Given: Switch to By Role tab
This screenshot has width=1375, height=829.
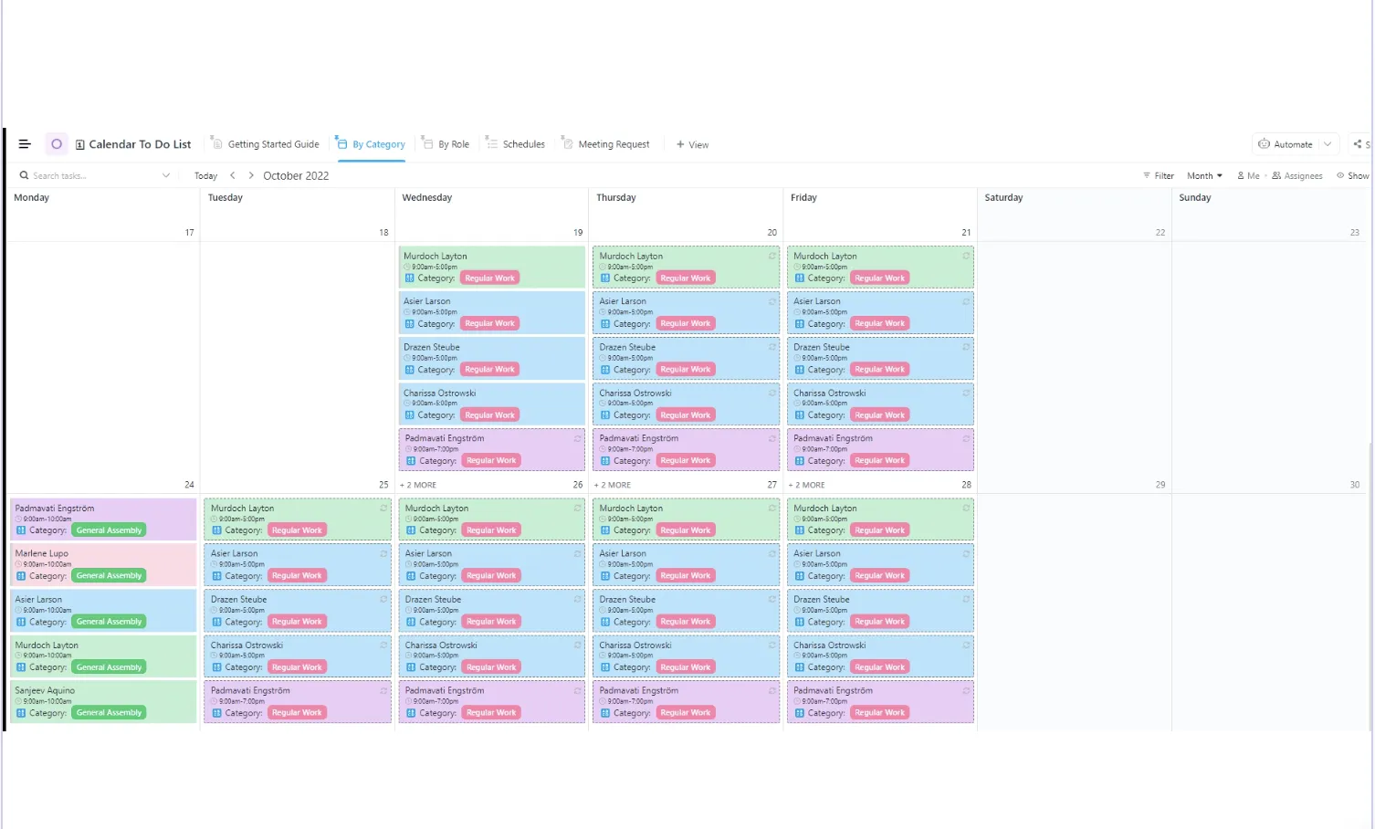Looking at the screenshot, I should [x=446, y=144].
